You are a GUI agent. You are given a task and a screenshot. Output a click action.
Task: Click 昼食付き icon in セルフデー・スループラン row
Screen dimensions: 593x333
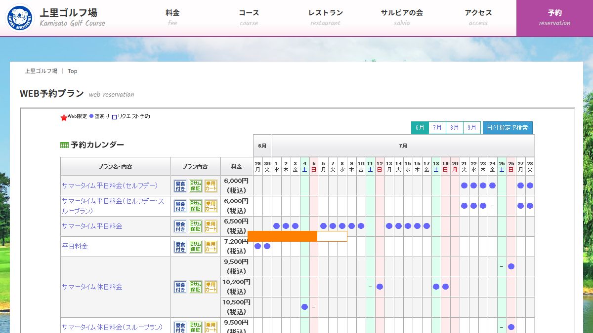click(180, 206)
